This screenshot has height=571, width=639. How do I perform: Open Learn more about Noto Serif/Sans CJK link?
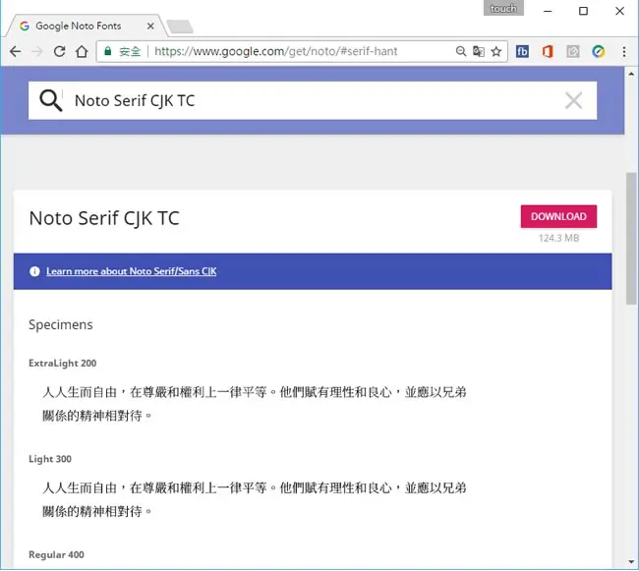click(131, 271)
